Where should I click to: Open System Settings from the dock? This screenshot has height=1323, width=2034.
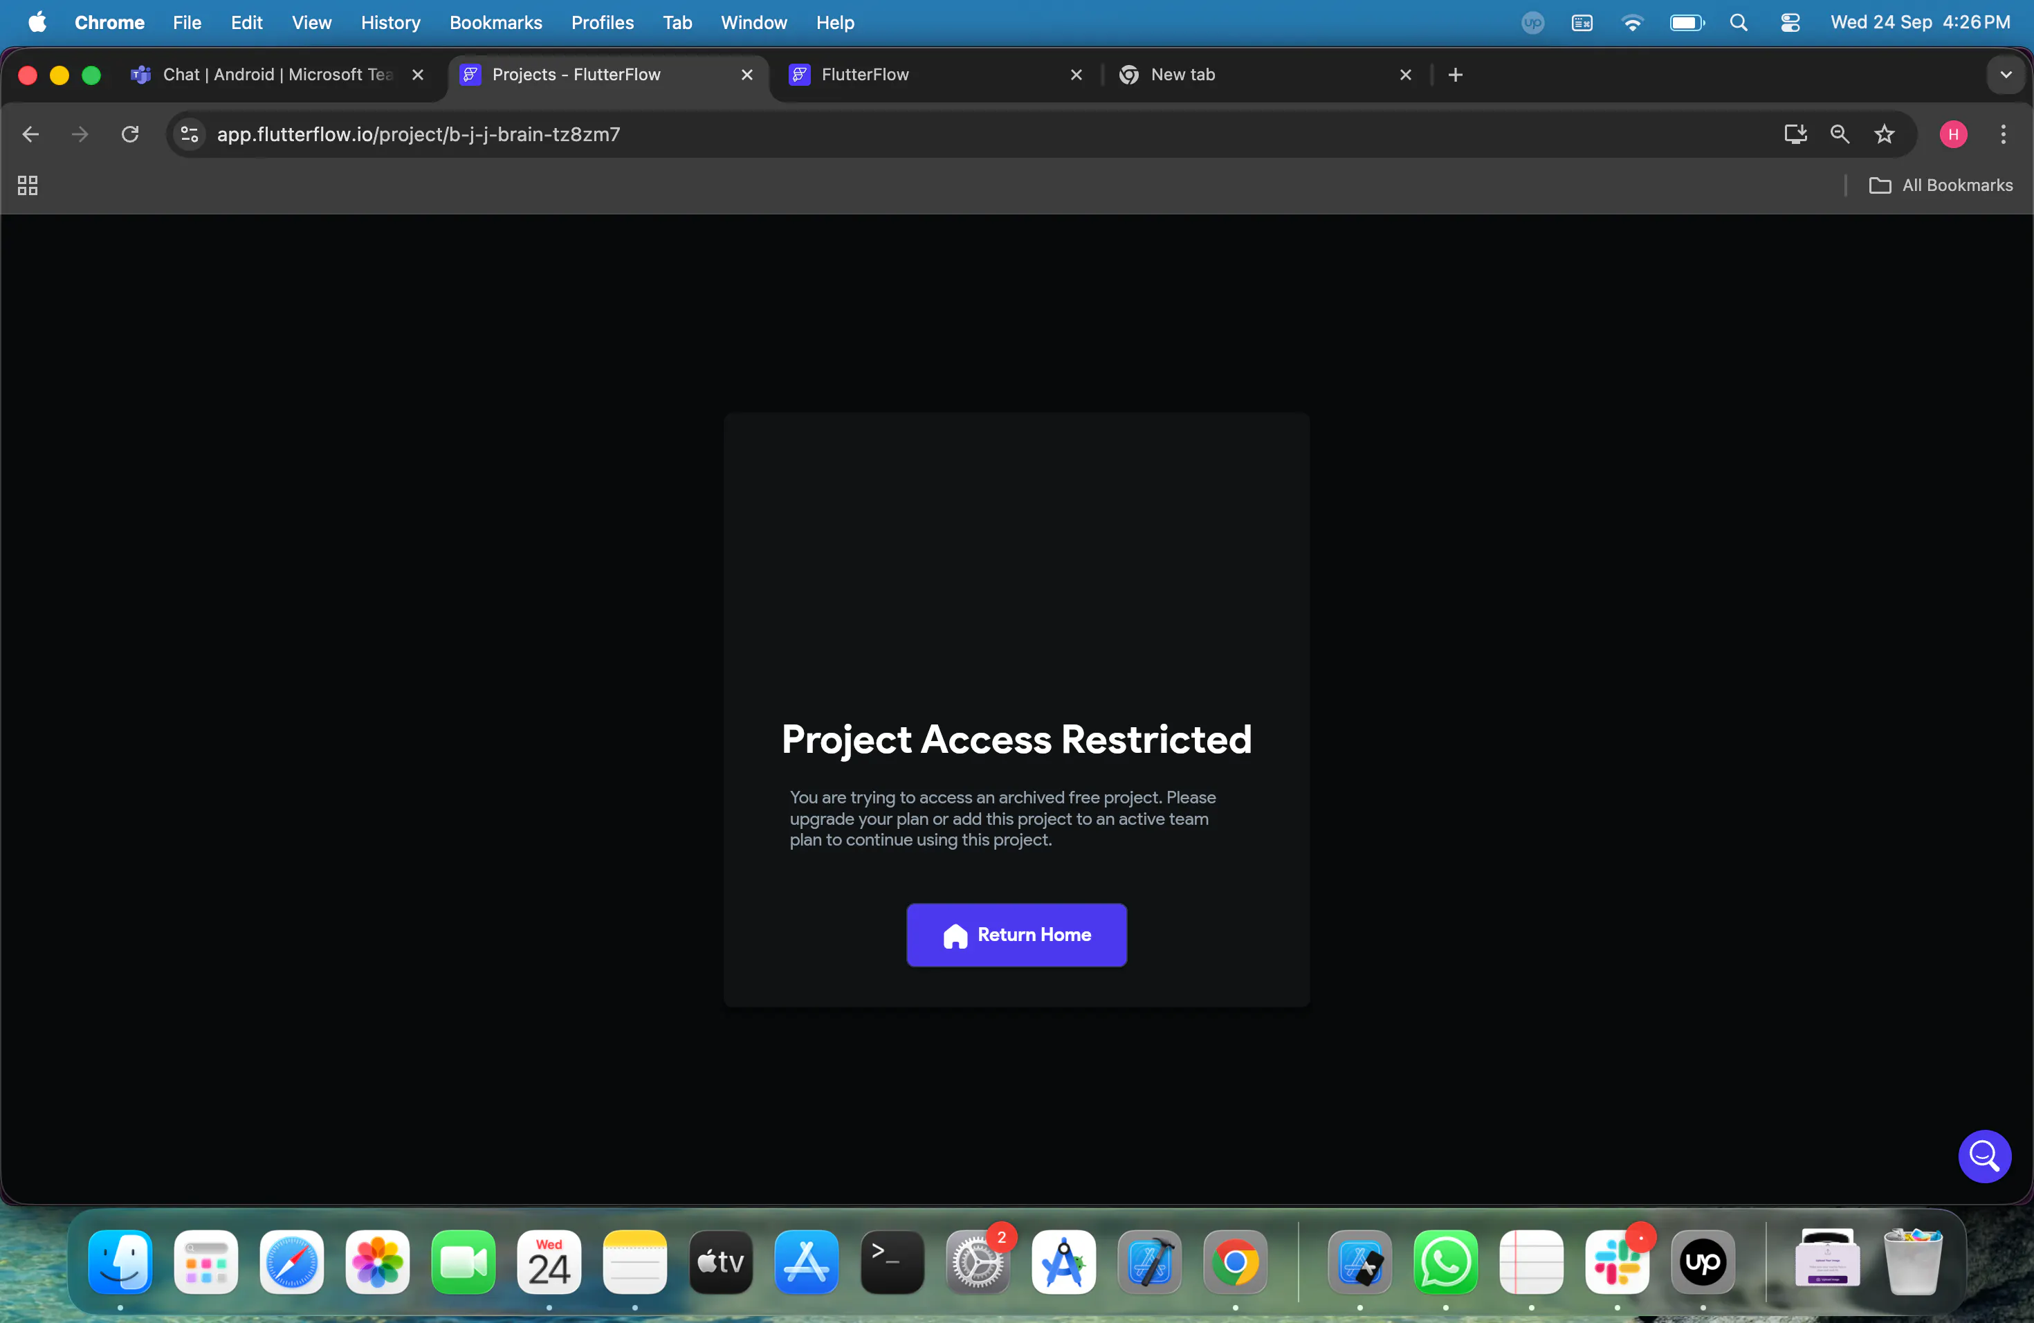tap(978, 1261)
